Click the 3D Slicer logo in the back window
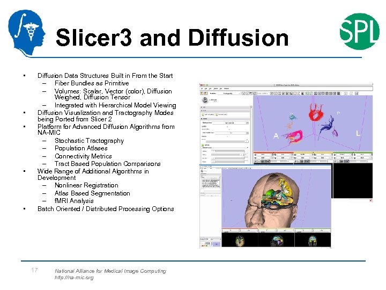The width and height of the screenshot is (386, 290). tap(205, 100)
